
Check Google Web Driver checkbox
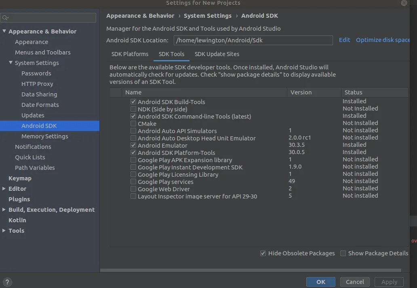click(x=133, y=189)
